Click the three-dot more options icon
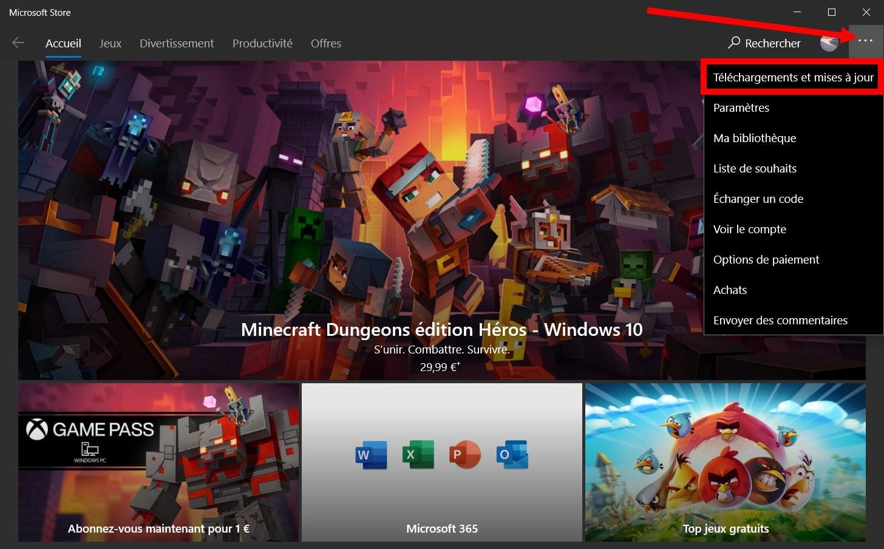Image resolution: width=884 pixels, height=549 pixels. (865, 41)
